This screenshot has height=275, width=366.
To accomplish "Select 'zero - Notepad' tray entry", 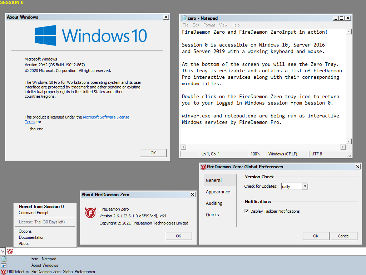I will [x=44, y=259].
